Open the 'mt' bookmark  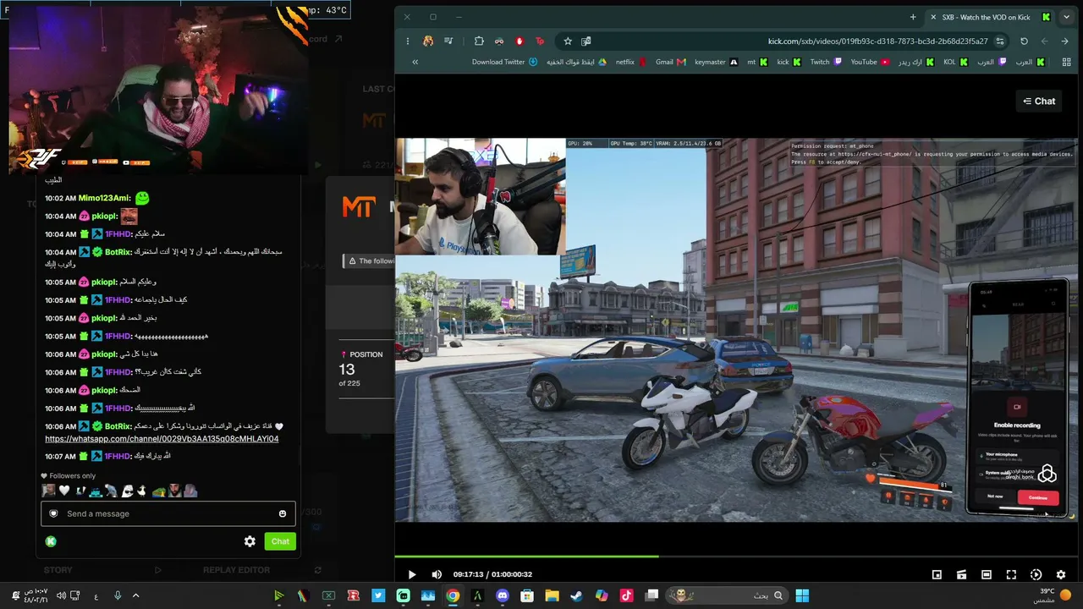click(x=757, y=62)
